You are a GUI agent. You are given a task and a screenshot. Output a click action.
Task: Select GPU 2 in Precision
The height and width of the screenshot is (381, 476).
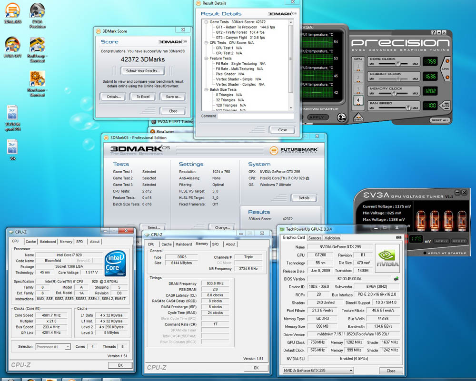pos(358,78)
